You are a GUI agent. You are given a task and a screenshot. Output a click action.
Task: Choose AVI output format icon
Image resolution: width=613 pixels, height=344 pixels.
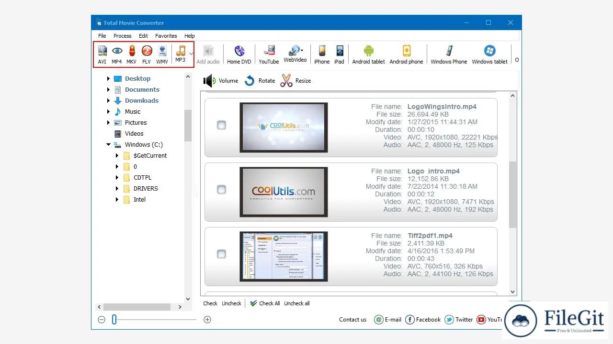point(102,54)
